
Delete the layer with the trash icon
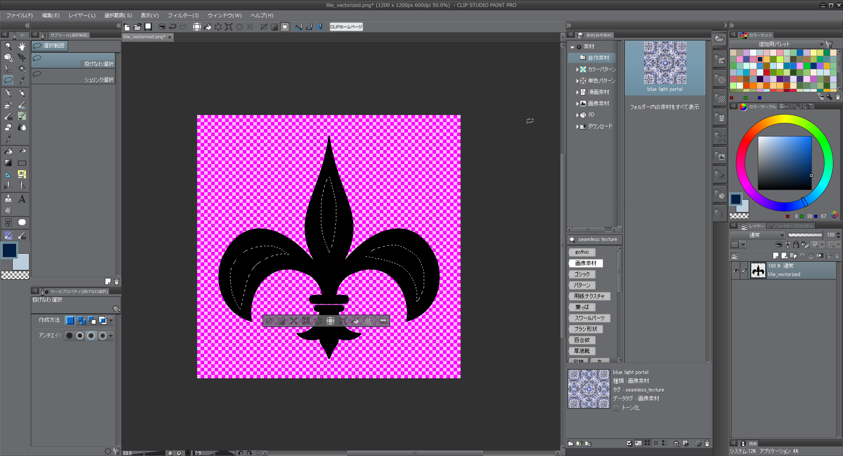click(837, 255)
